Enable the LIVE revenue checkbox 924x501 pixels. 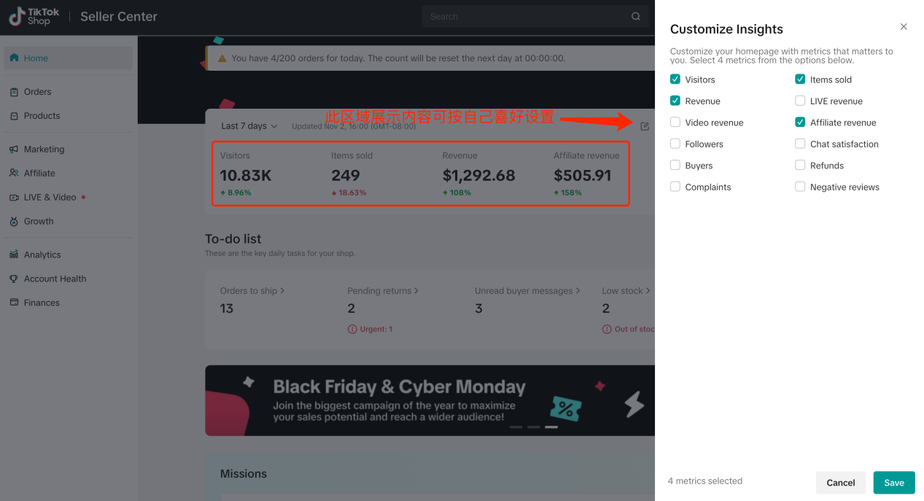[x=800, y=101]
